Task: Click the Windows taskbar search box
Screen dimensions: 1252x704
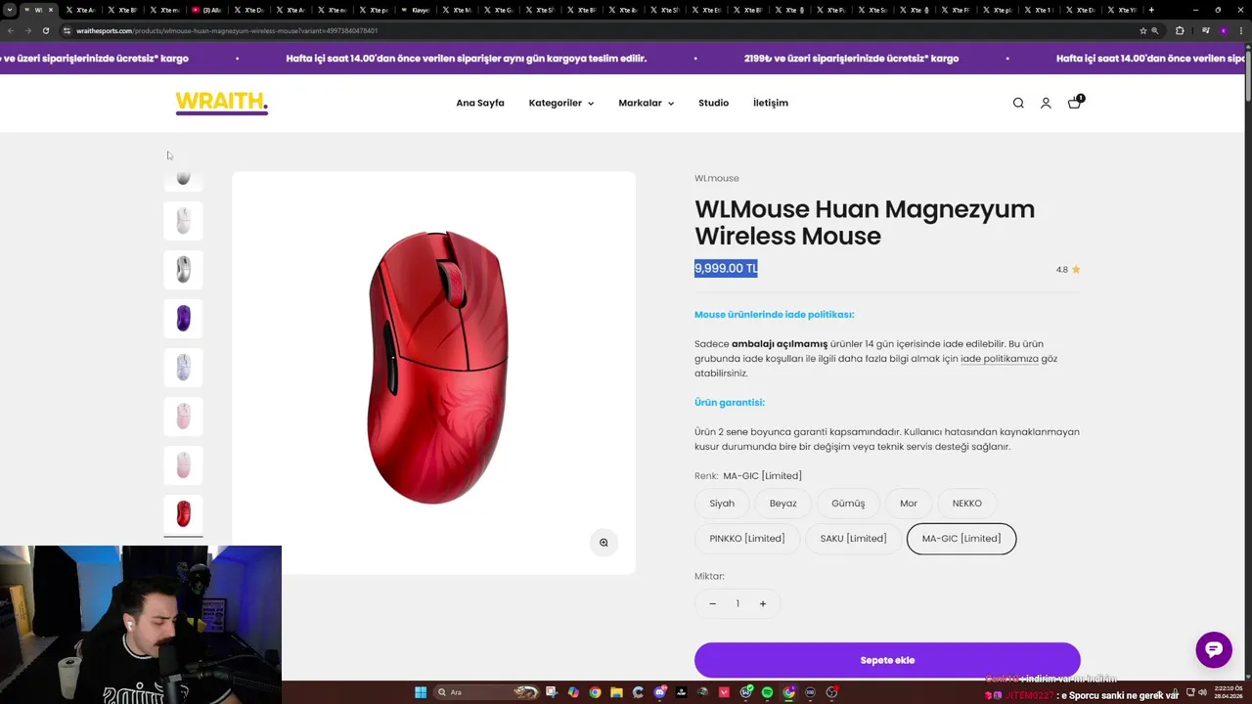Action: pos(487,692)
